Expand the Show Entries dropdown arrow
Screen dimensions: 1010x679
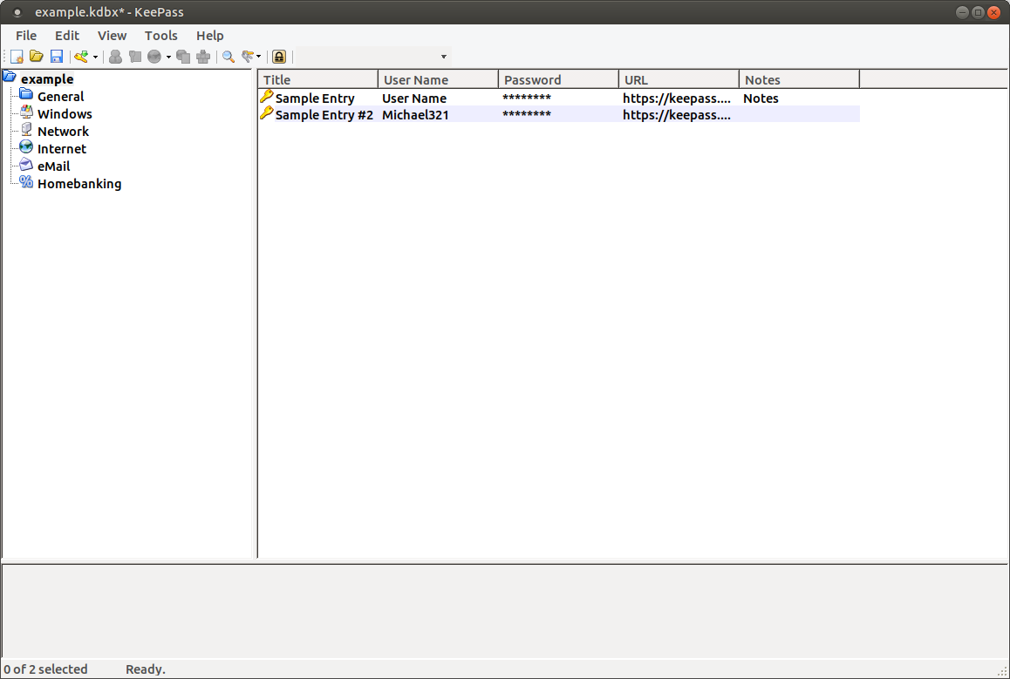259,58
